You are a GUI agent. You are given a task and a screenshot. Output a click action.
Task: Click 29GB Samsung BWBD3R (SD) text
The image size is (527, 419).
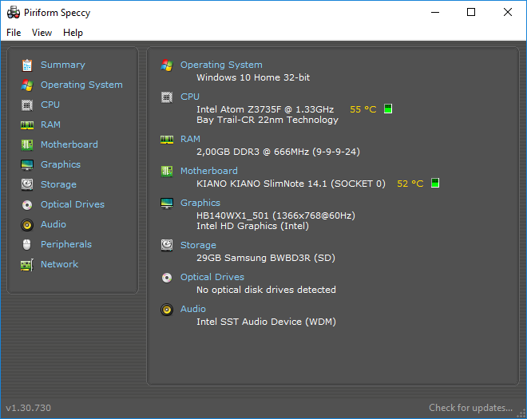point(266,258)
